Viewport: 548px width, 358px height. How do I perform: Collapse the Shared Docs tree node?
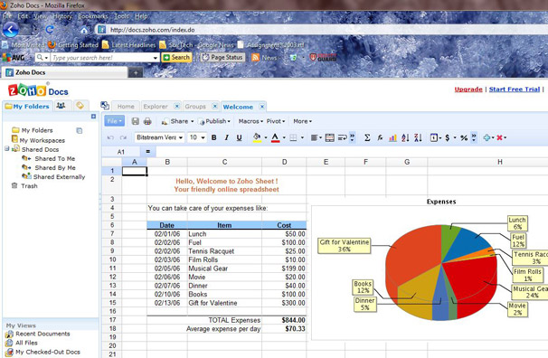[6, 149]
